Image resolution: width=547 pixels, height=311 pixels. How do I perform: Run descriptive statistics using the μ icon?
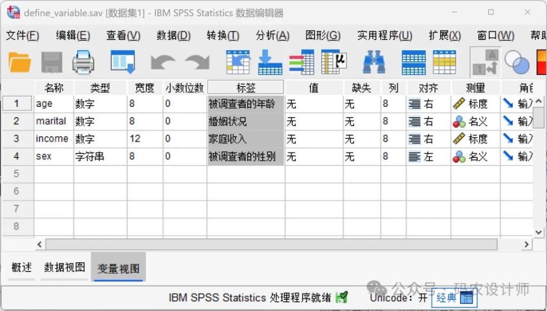[x=334, y=63]
